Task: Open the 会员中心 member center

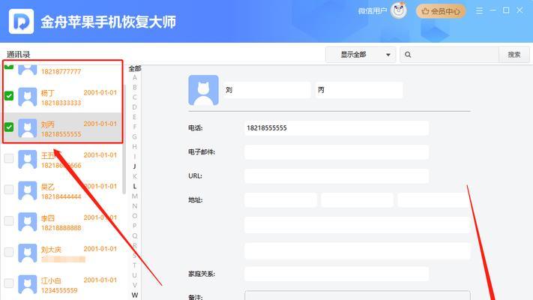Action: [x=441, y=11]
